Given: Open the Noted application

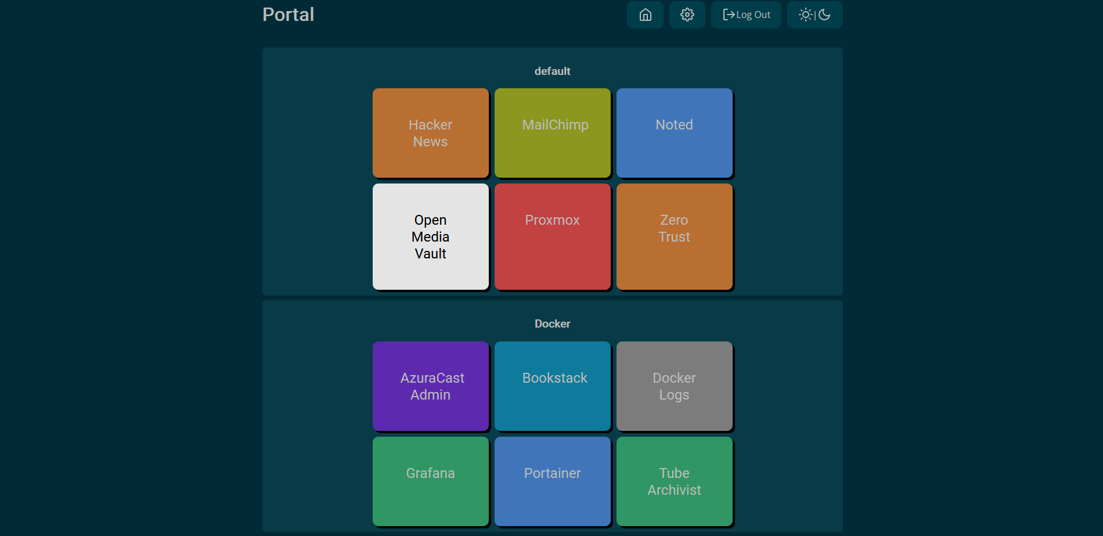Looking at the screenshot, I should [674, 132].
